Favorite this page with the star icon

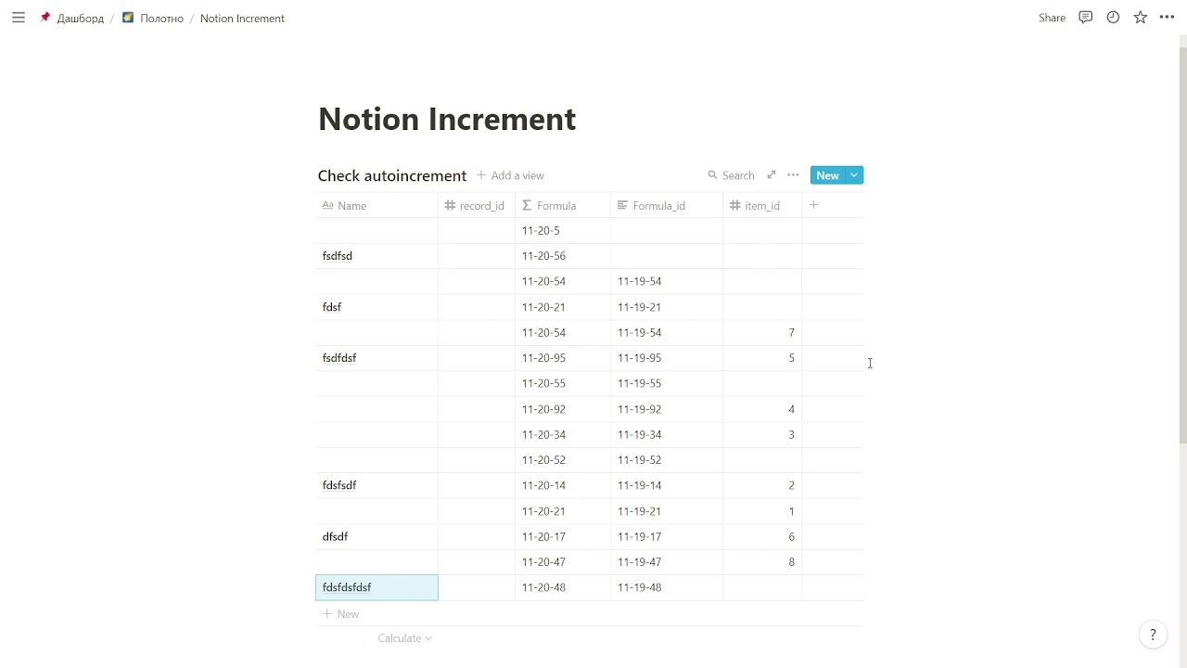[1140, 18]
